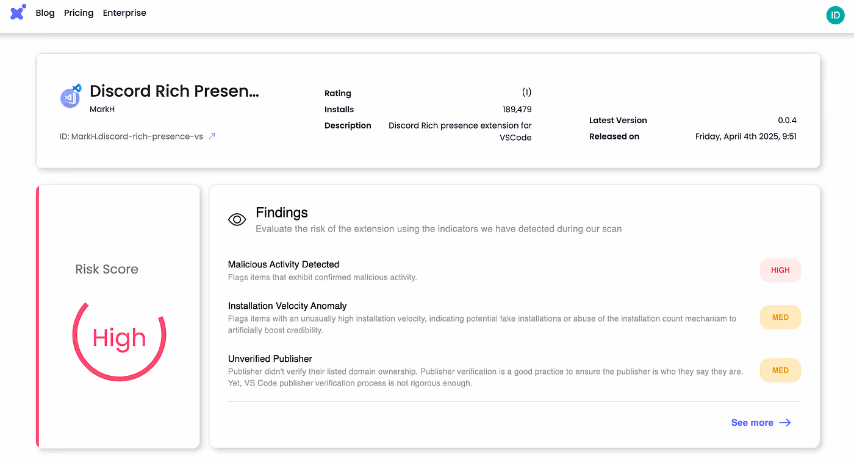The height and width of the screenshot is (458, 854).
Task: Open the Enterprise page
Action: click(124, 13)
